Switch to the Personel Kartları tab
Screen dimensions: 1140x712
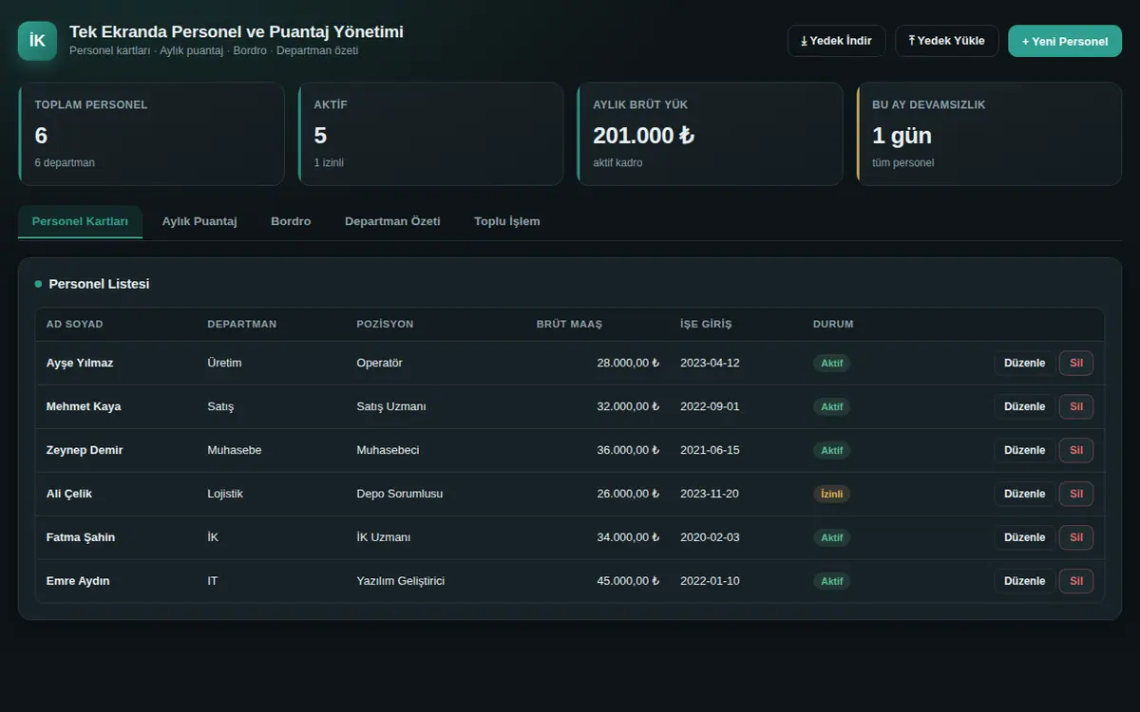pos(80,221)
